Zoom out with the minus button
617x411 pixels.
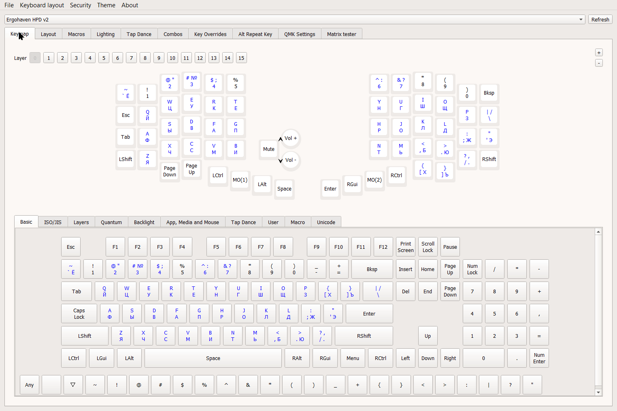pyautogui.click(x=599, y=63)
